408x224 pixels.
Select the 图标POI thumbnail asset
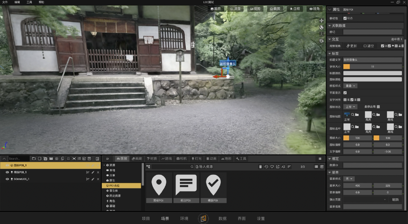tap(159, 188)
